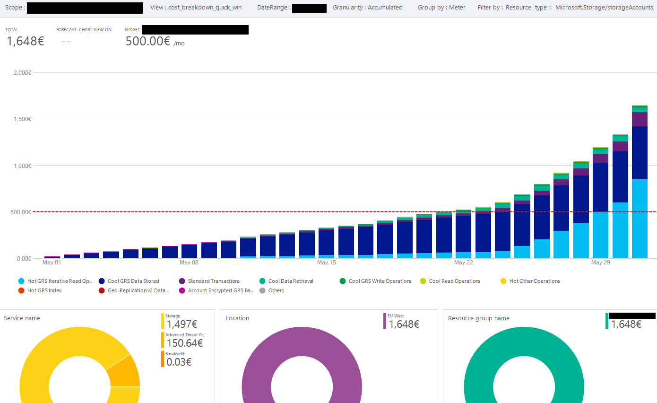The height and width of the screenshot is (403, 657).
Task: Click the 1,500€ y-axis label
Action: [x=22, y=119]
